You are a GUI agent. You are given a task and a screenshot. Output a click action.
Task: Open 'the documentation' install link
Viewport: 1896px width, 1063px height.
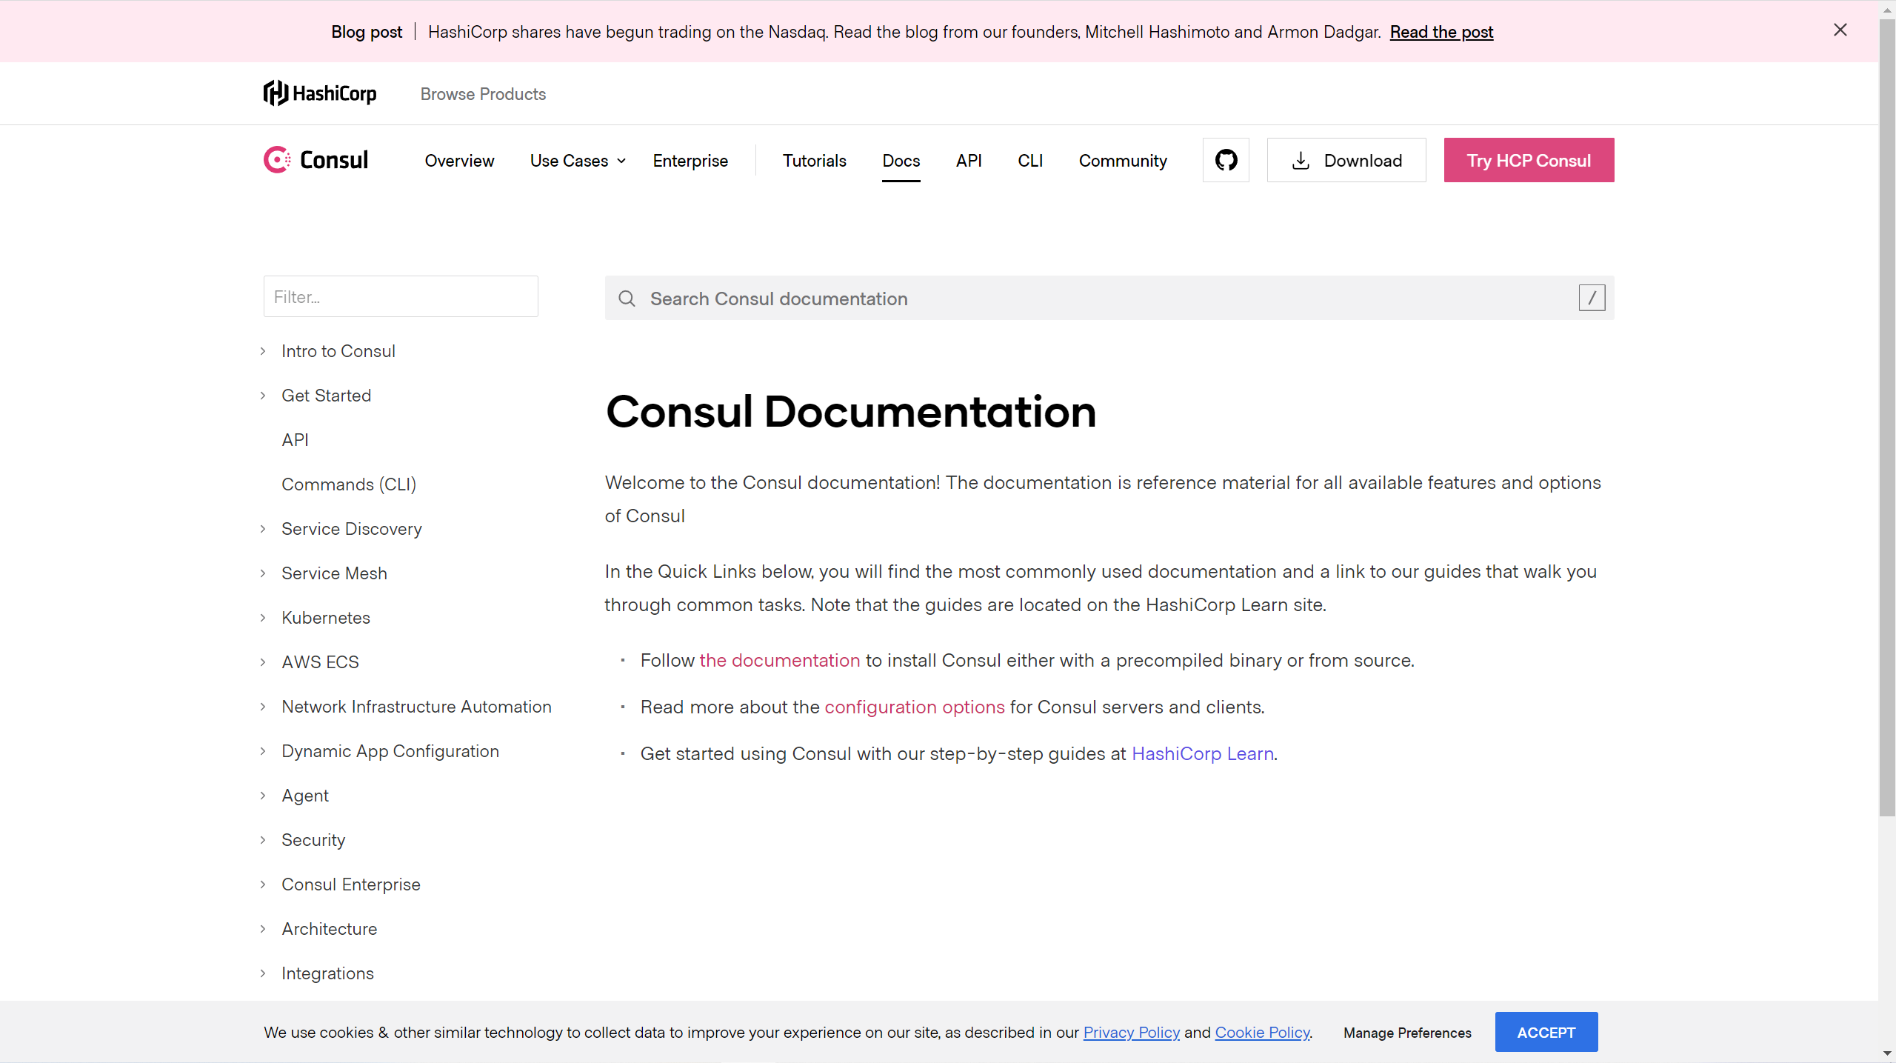[779, 660]
